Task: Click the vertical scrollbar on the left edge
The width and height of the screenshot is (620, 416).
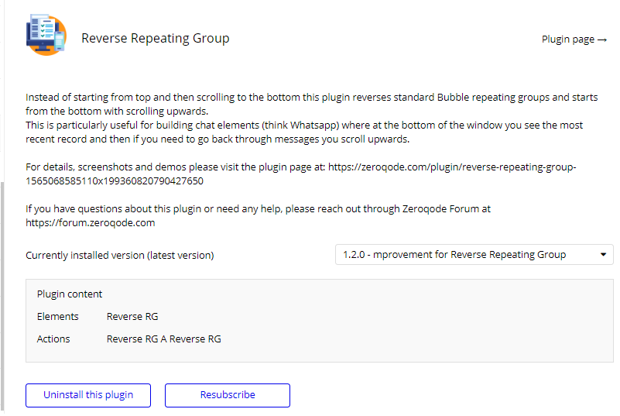Action: coord(2,296)
